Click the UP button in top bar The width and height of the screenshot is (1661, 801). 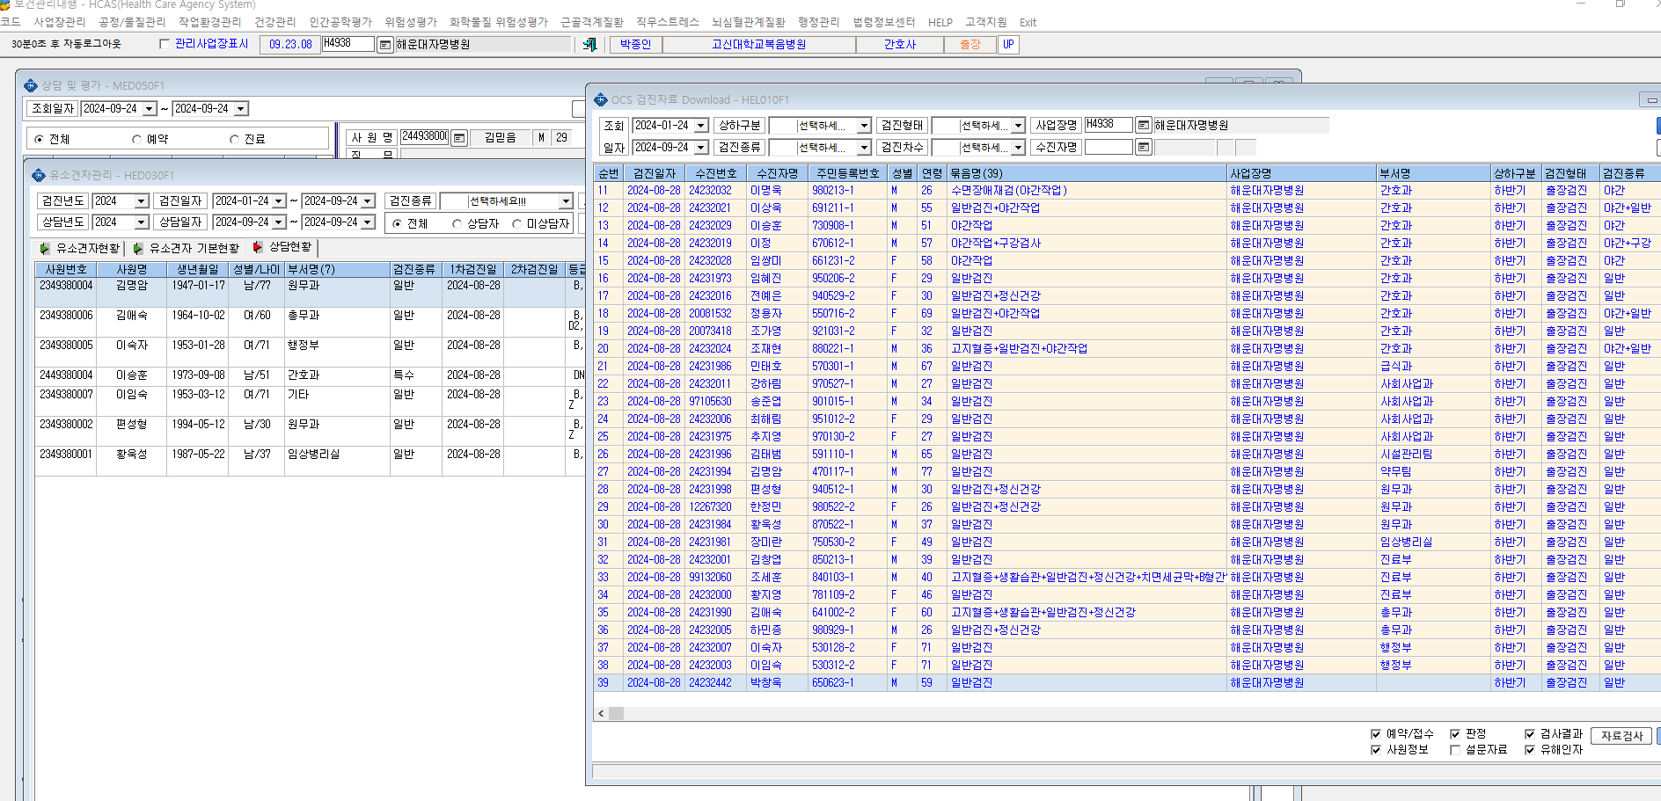pos(1008,44)
